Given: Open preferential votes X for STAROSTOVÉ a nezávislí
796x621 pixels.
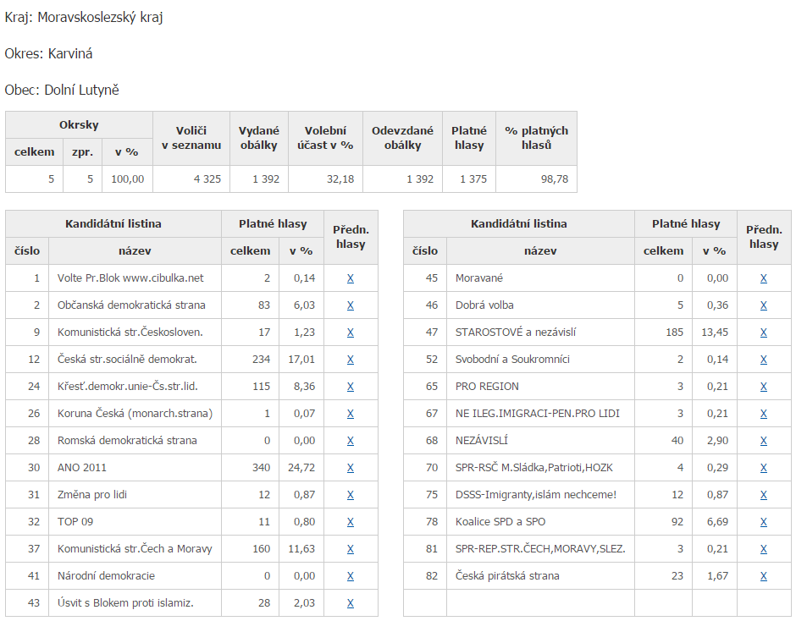Looking at the screenshot, I should coord(763,332).
